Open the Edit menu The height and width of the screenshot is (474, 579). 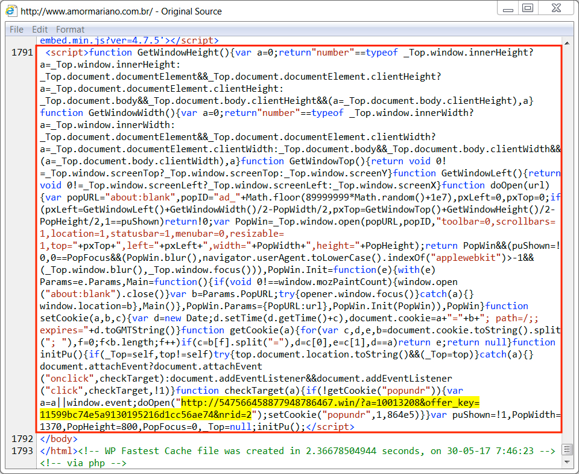[40, 30]
